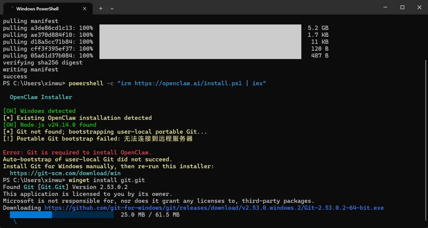Click the PowerShell icon in tab
428x228 pixels.
11,8
